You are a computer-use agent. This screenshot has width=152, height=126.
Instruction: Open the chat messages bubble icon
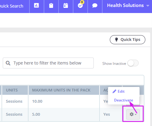tap(95, 5)
